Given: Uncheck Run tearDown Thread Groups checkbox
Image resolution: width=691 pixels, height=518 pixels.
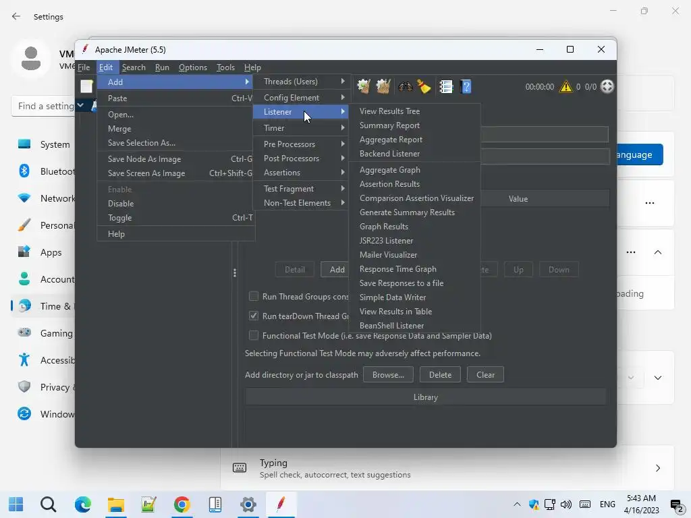Looking at the screenshot, I should click(254, 316).
